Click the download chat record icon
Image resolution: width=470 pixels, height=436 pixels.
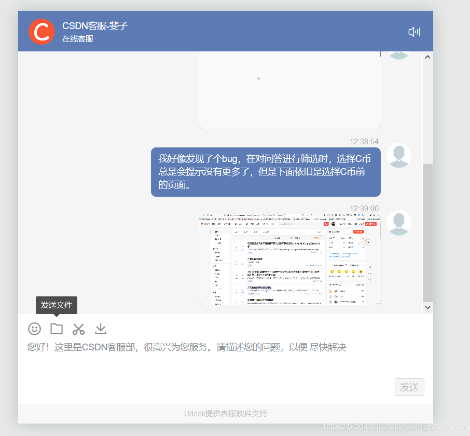[101, 329]
